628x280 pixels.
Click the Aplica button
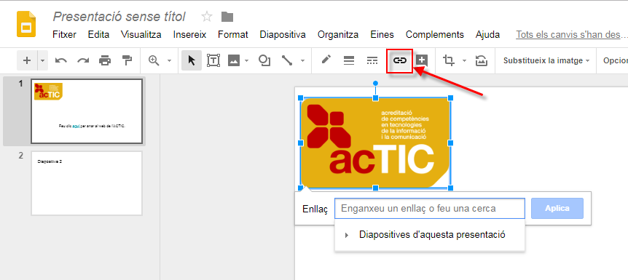[557, 209]
